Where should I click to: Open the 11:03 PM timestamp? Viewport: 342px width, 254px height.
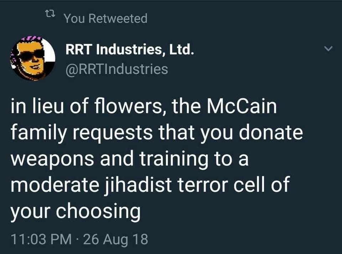[41, 239]
